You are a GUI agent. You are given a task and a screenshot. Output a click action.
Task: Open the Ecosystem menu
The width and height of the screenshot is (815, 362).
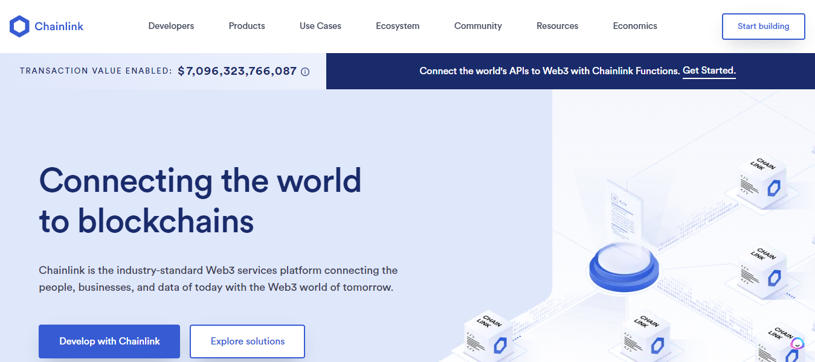398,26
